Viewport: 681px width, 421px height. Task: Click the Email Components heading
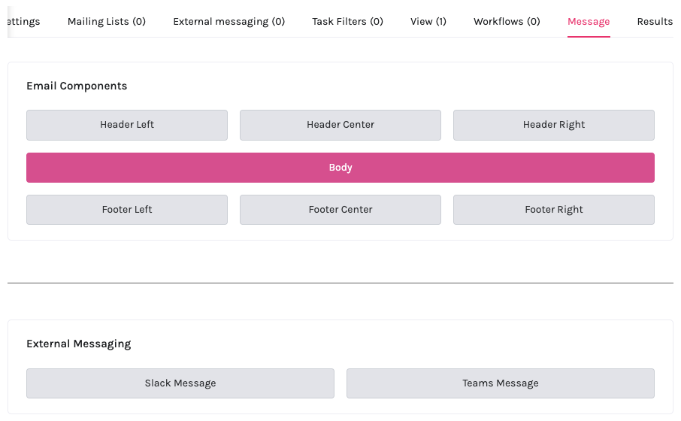pos(77,86)
